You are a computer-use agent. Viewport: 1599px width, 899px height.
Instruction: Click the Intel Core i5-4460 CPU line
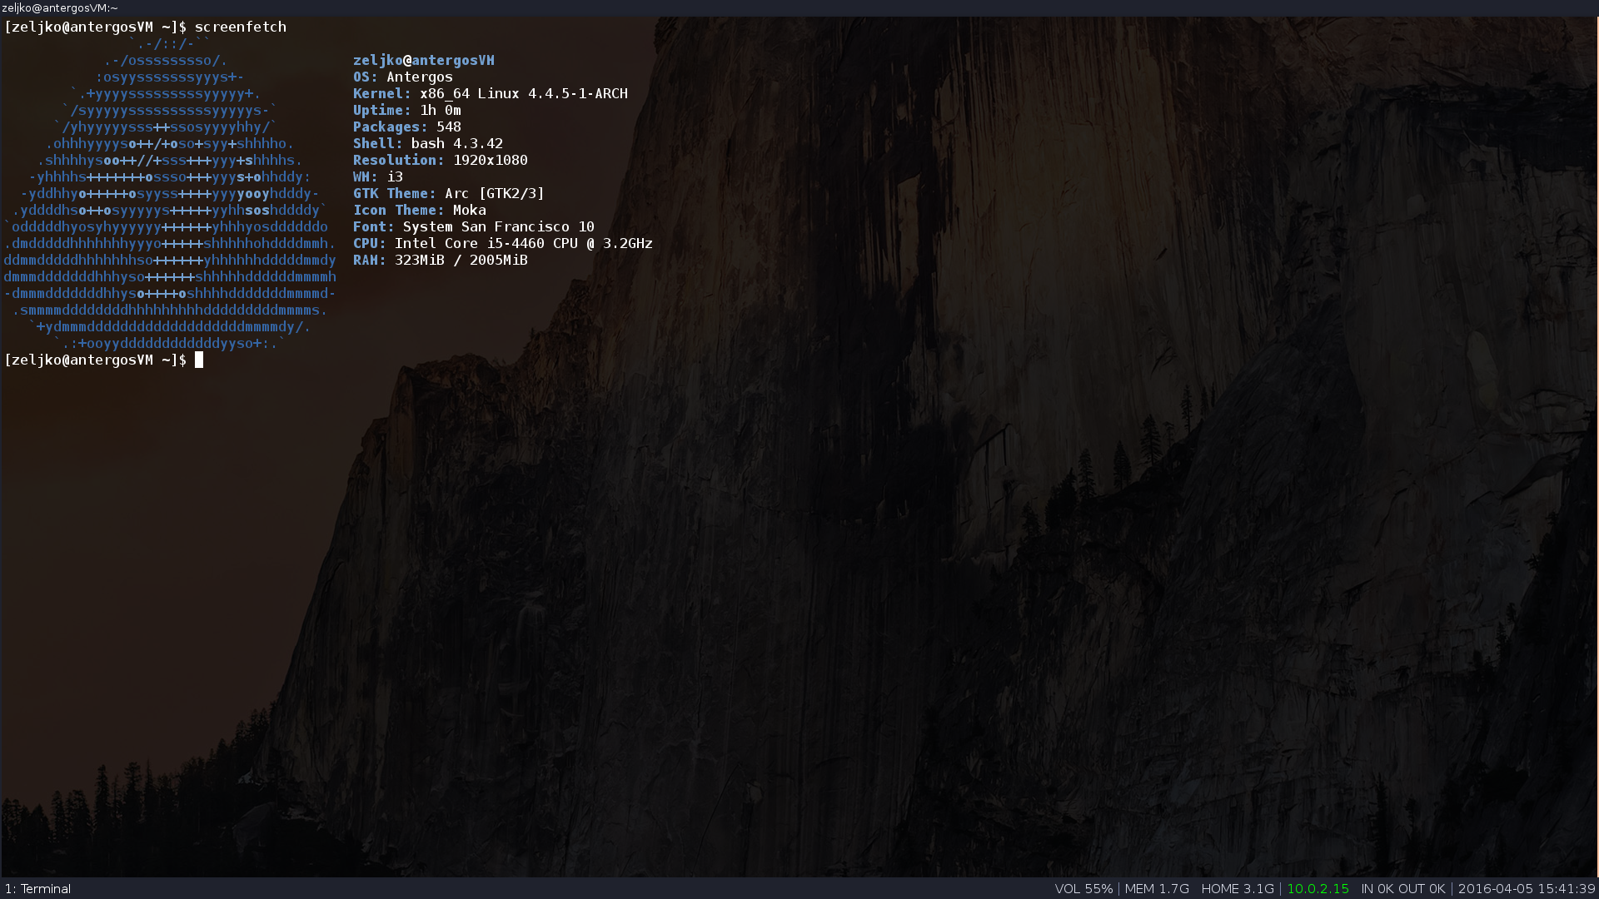tap(502, 243)
